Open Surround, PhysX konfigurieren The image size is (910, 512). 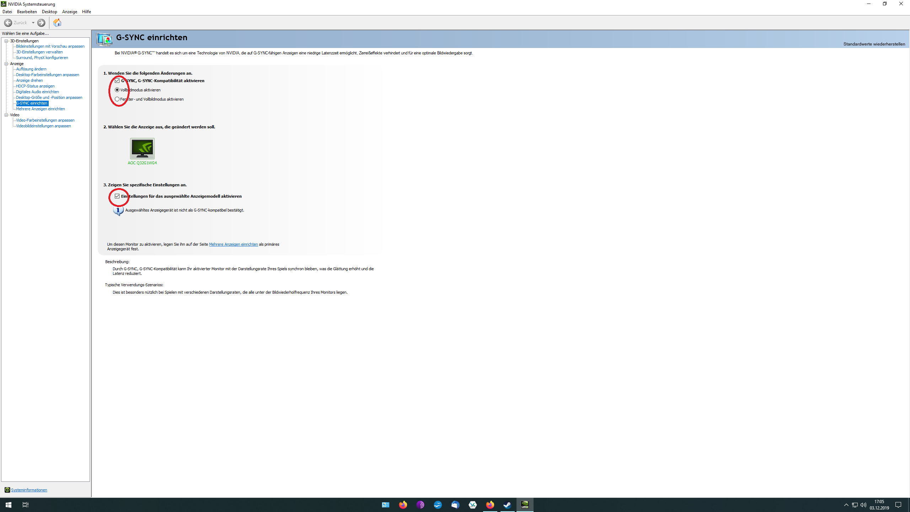click(x=42, y=58)
